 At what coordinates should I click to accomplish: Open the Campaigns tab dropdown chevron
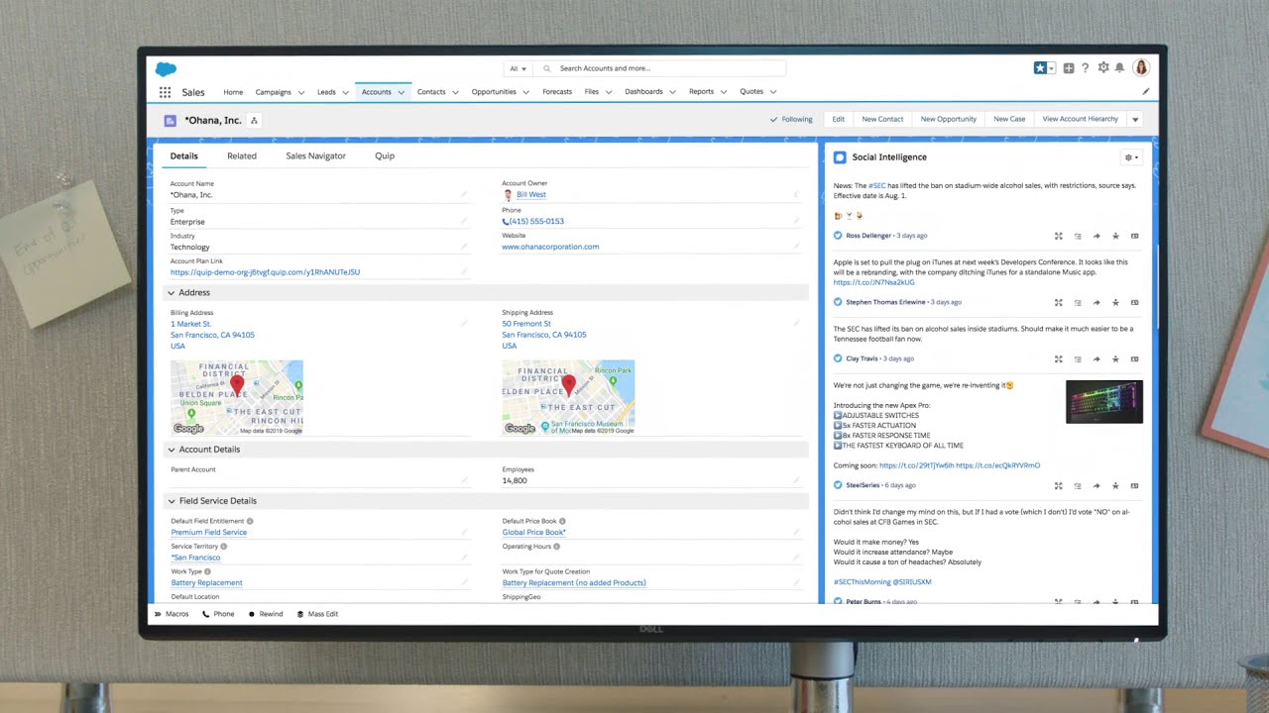(300, 92)
